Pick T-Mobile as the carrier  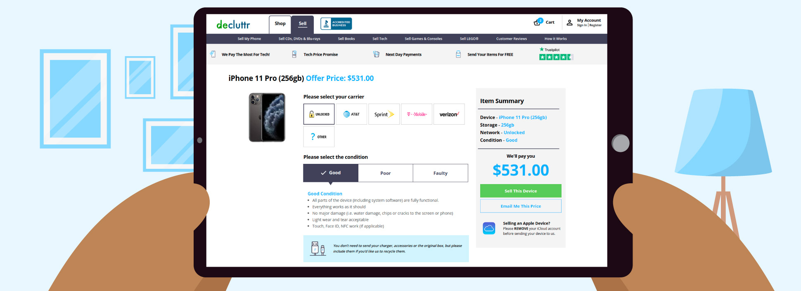pos(417,114)
